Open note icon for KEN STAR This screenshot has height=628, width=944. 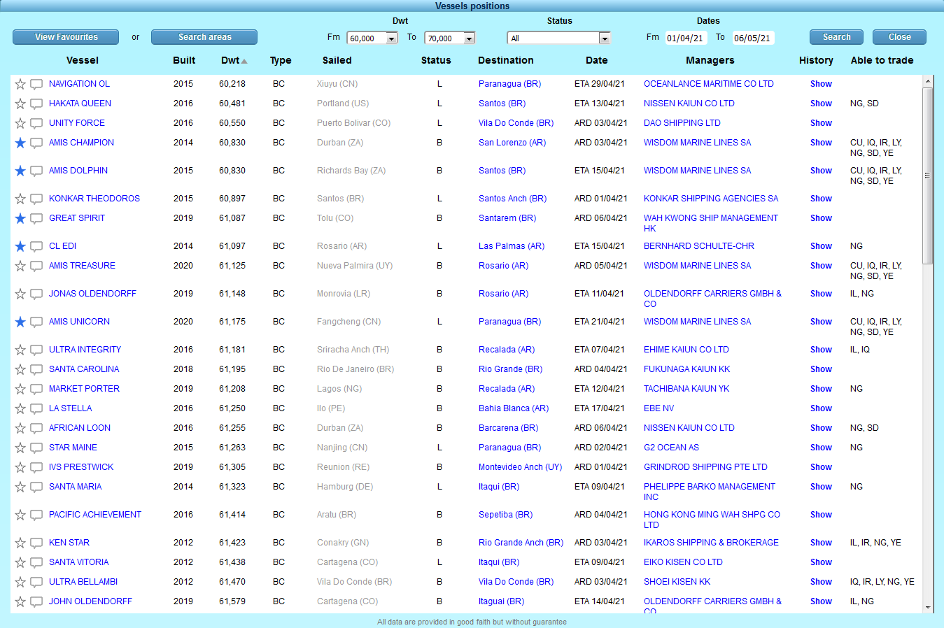point(36,543)
